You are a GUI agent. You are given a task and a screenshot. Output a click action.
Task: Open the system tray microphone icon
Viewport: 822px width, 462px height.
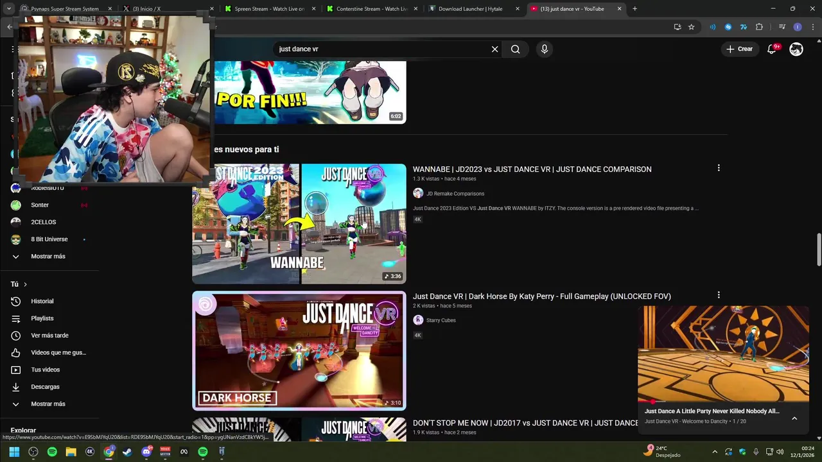click(x=756, y=452)
